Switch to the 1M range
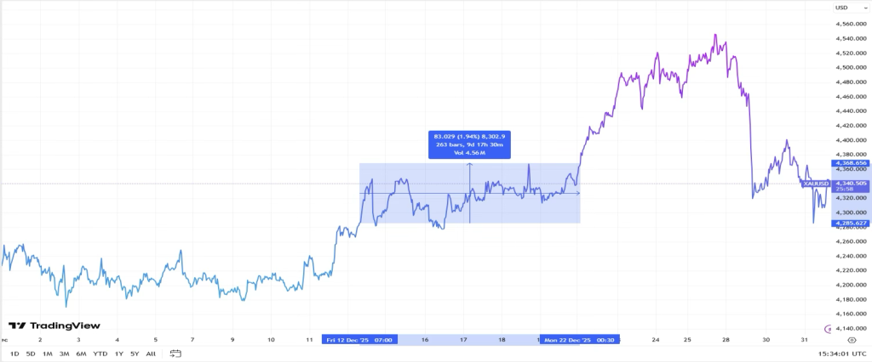 [x=48, y=353]
